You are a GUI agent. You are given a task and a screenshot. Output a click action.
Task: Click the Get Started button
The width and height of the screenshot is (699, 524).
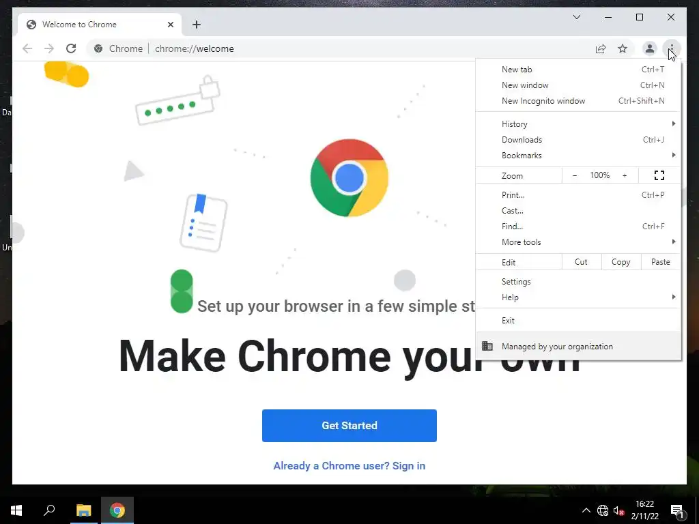click(349, 426)
